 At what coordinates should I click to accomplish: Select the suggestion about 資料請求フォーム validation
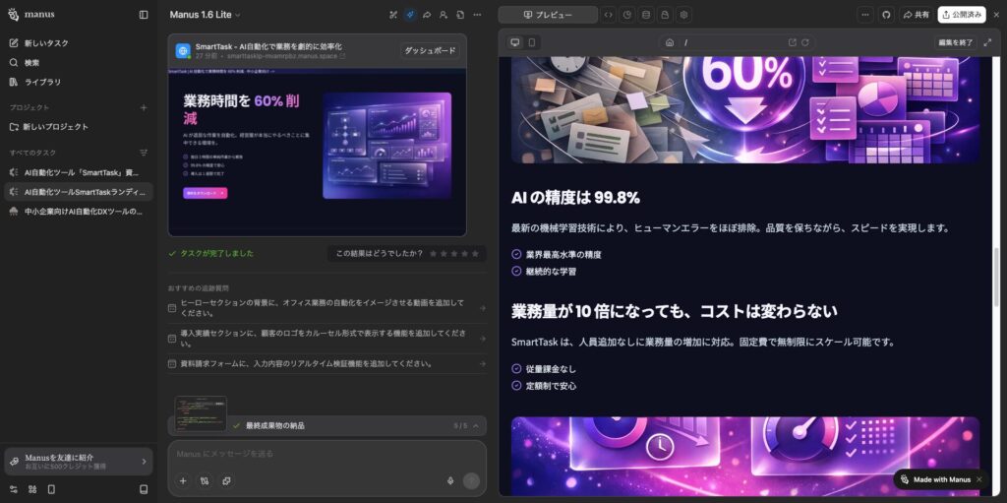326,363
